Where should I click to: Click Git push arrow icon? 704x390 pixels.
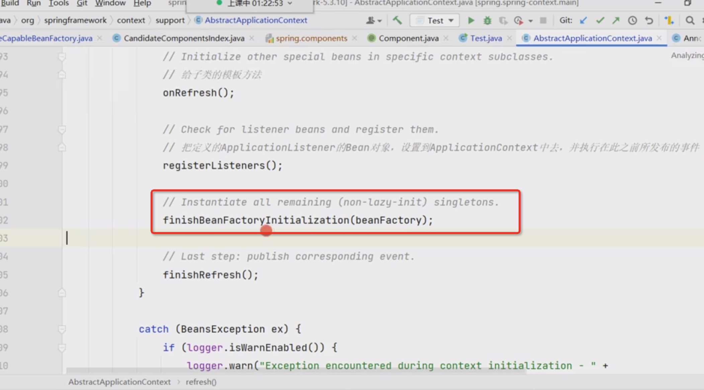pyautogui.click(x=616, y=21)
